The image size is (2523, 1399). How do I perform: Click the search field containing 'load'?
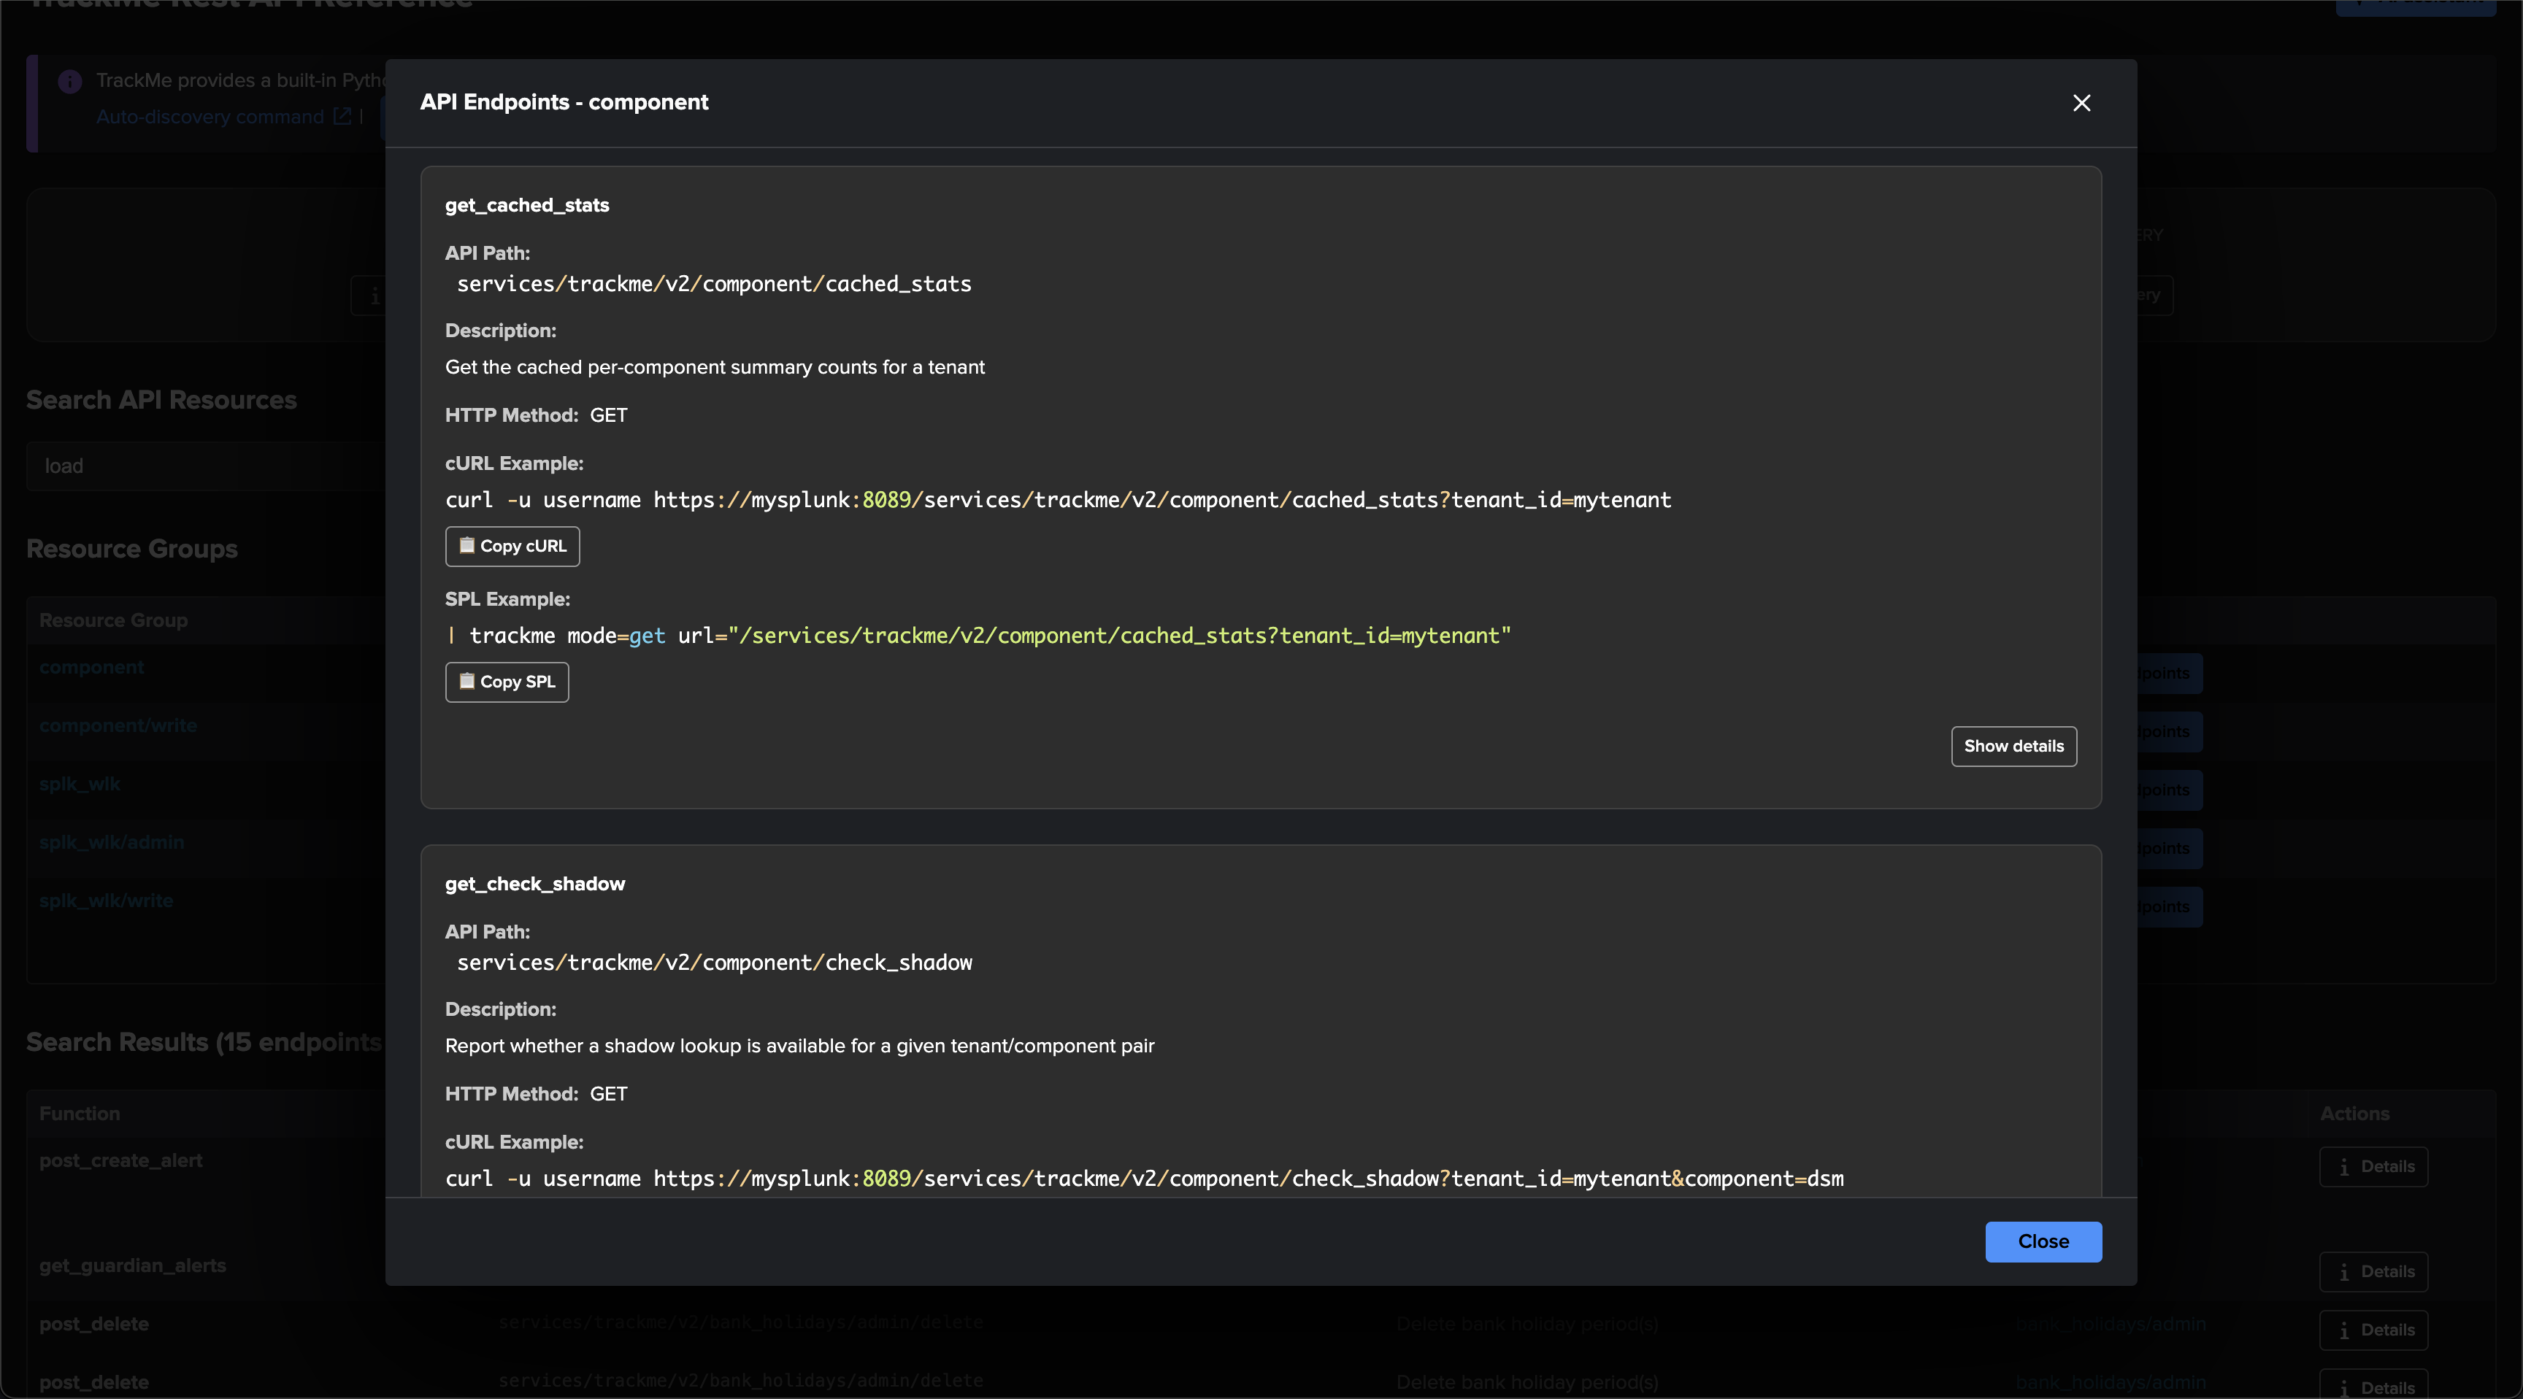[x=206, y=466]
